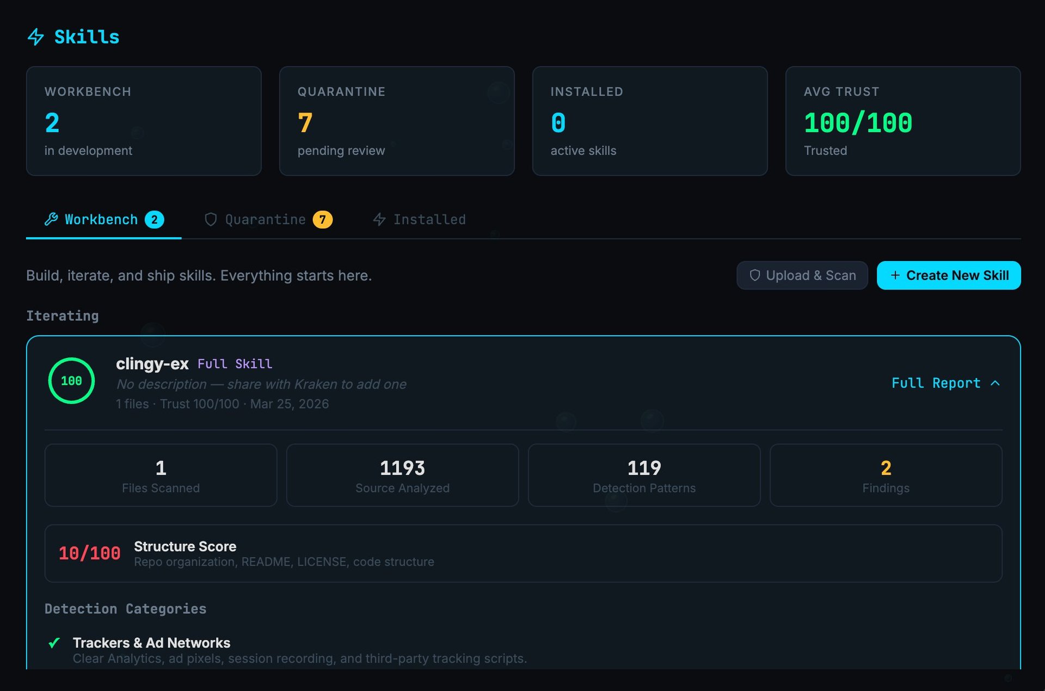Screen dimensions: 1045x691
Task: Click the 1193 Source Analyzed tile
Action: (402, 475)
